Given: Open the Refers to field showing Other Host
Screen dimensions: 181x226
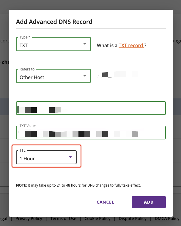Looking at the screenshot, I should tap(53, 76).
